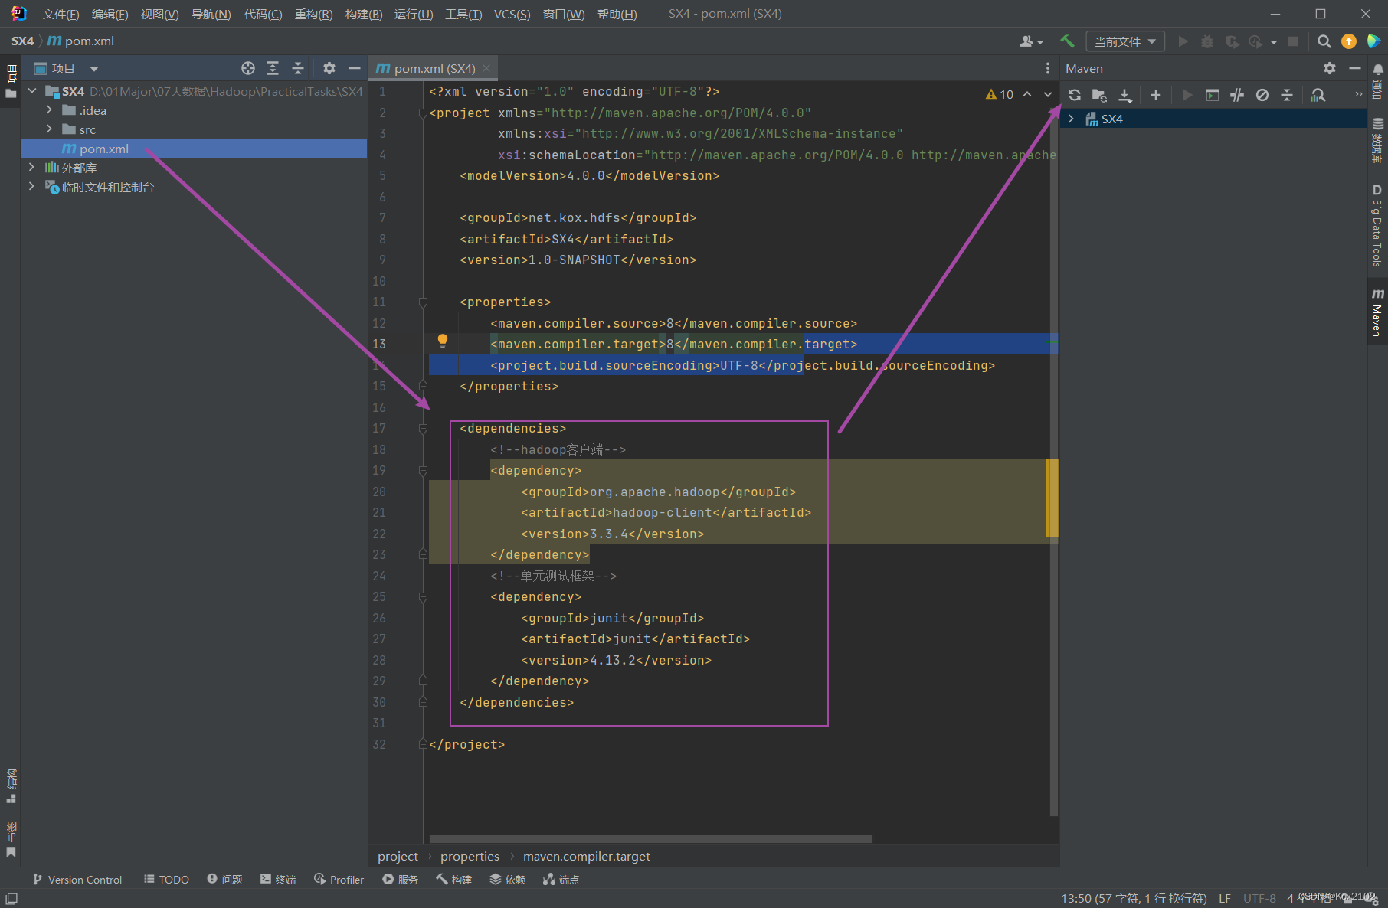Open TODO tool window
The height and width of the screenshot is (908, 1388).
[x=166, y=880]
